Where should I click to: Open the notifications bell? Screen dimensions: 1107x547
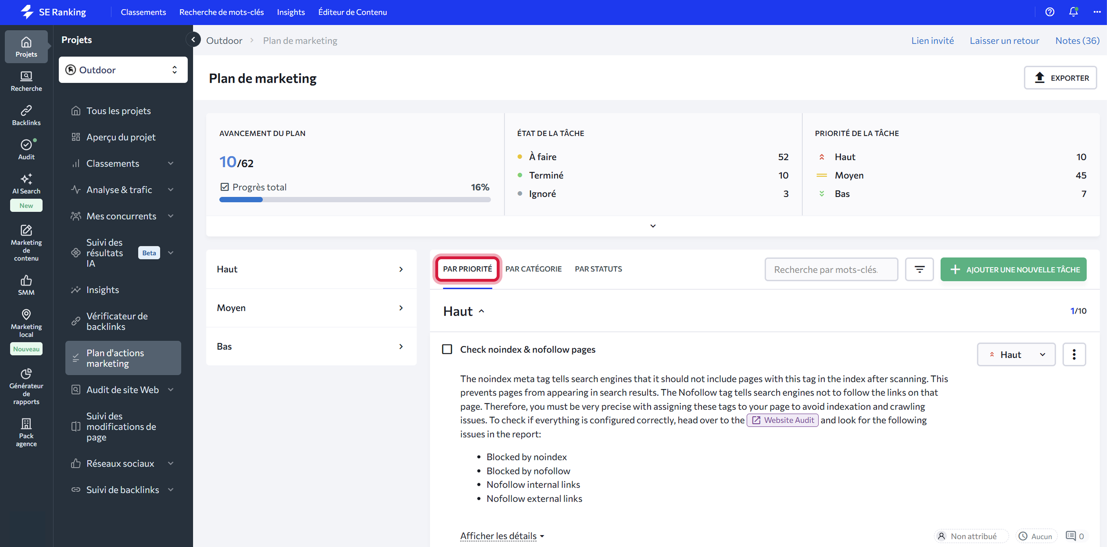pos(1073,12)
